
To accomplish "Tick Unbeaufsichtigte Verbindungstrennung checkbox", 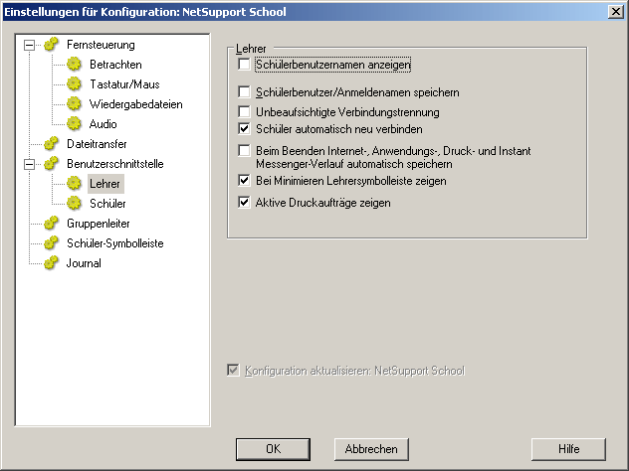I will coord(245,111).
